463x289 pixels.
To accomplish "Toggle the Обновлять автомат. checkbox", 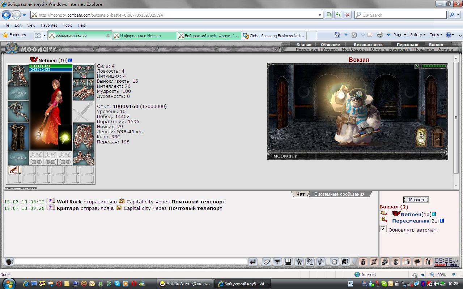I will 383,229.
